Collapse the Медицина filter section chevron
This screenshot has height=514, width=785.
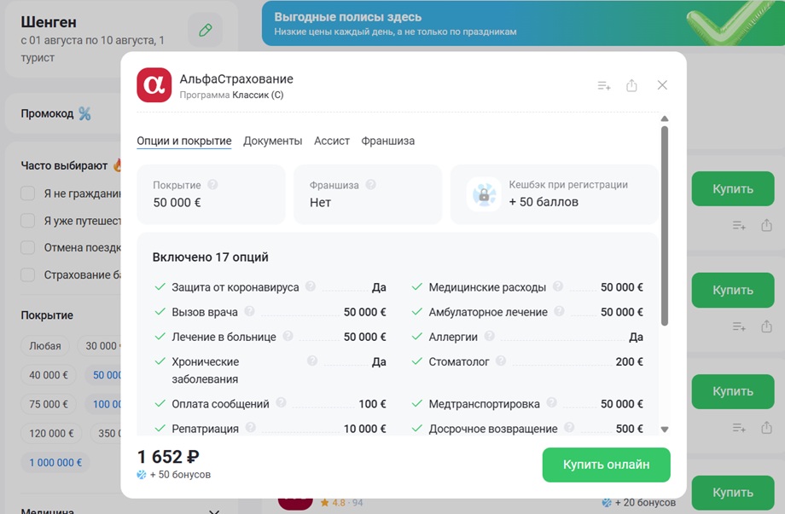click(214, 511)
